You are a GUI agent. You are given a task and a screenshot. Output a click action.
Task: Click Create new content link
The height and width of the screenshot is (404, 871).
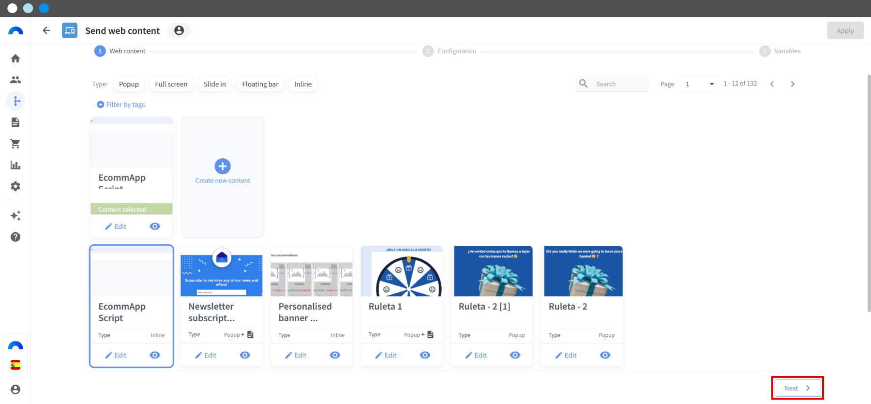(223, 180)
